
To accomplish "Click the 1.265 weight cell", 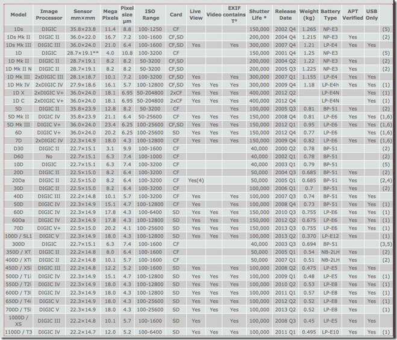I will [x=309, y=29].
